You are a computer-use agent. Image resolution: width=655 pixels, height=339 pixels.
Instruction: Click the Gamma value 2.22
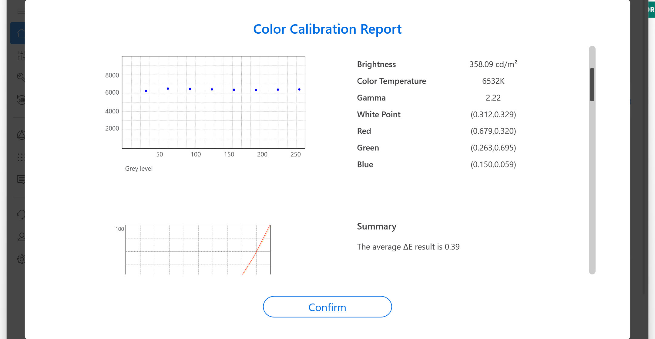493,98
